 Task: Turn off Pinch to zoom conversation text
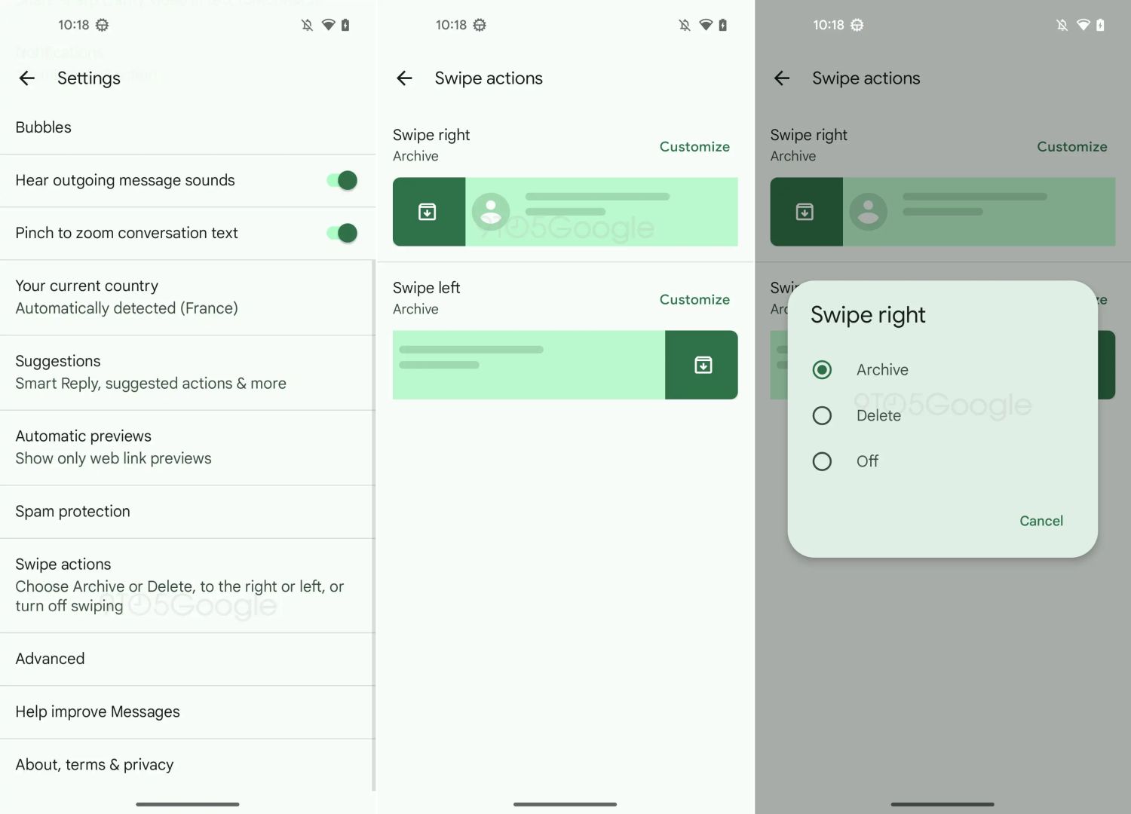[342, 234]
